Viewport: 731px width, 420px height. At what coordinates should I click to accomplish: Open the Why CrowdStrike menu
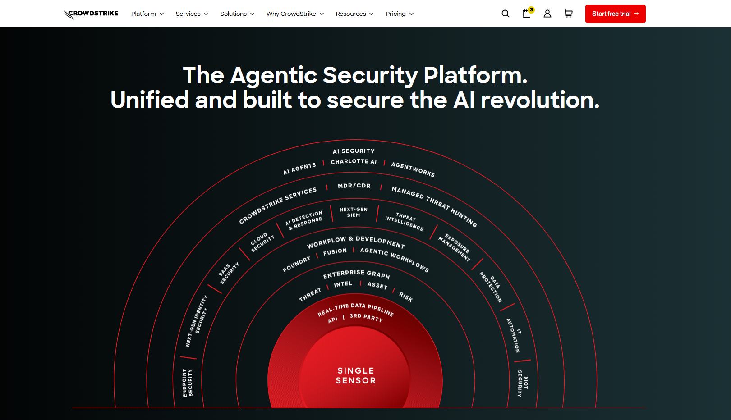295,14
